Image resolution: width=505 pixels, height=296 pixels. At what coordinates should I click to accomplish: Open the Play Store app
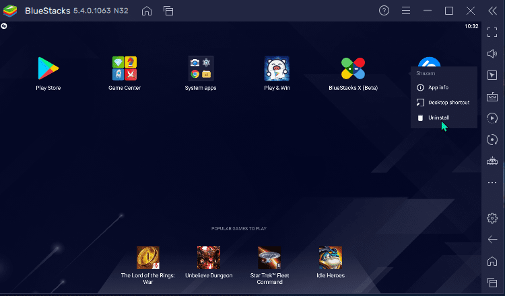click(x=48, y=68)
